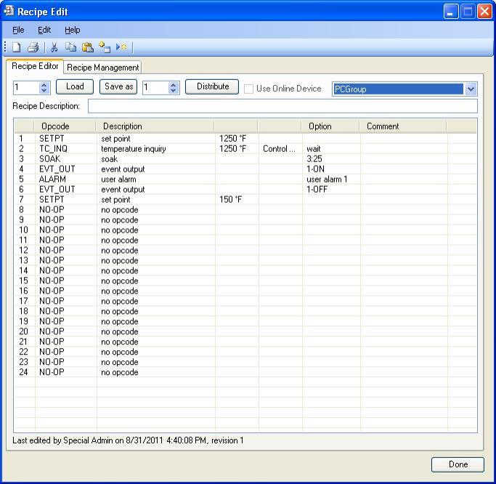The image size is (496, 484).
Task: Switch to the Recipe Management tab
Action: 102,68
